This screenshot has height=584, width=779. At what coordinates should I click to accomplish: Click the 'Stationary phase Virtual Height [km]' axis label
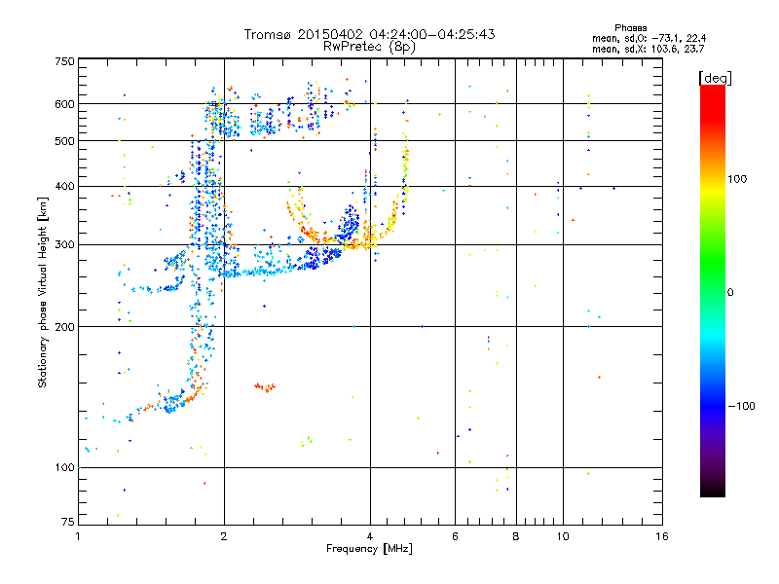(x=42, y=293)
